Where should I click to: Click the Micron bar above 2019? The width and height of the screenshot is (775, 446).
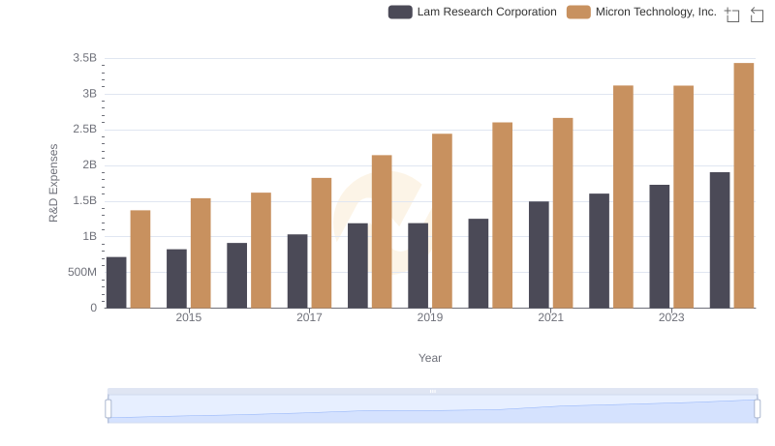[442, 221]
